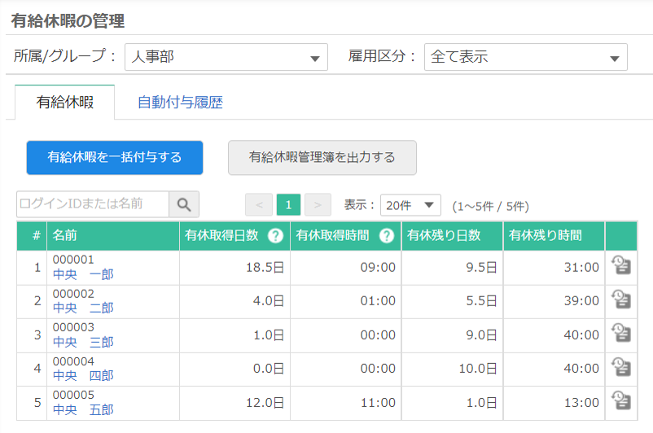This screenshot has height=433, width=653.
Task: Open leave history icon for 中央 二郎
Action: click(x=621, y=300)
